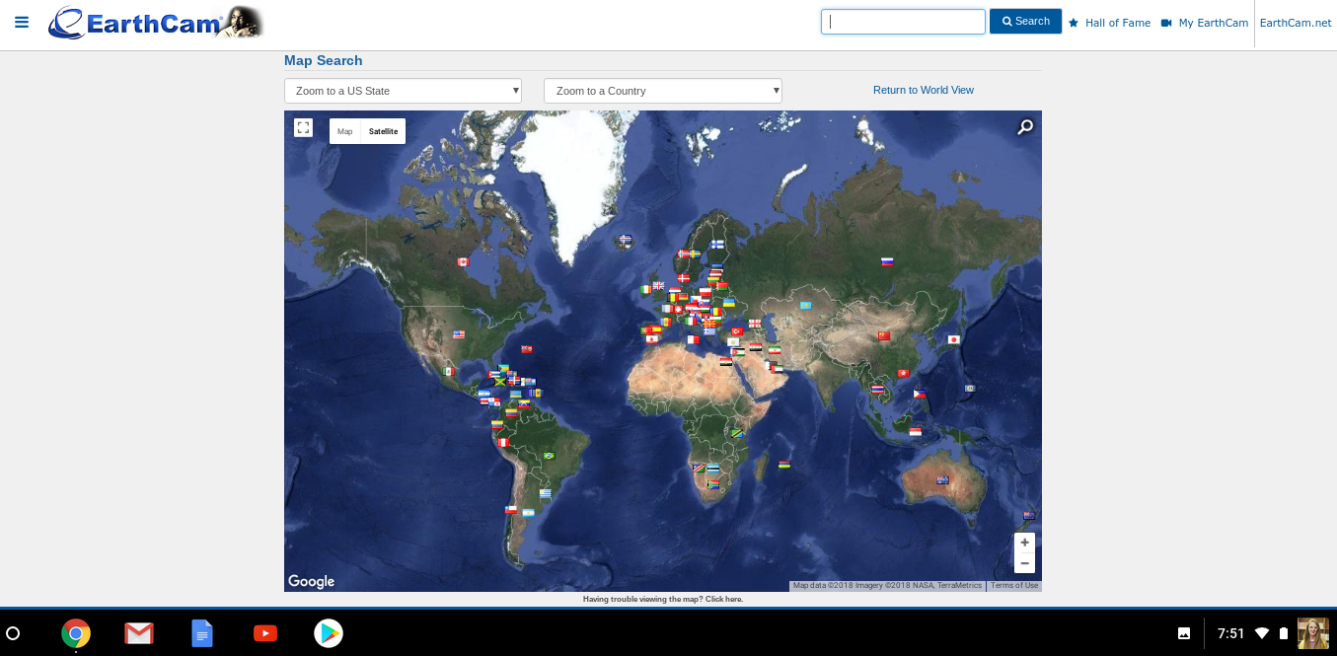Select the Hong Kong flag marker
The width and height of the screenshot is (1337, 656).
coord(903,373)
